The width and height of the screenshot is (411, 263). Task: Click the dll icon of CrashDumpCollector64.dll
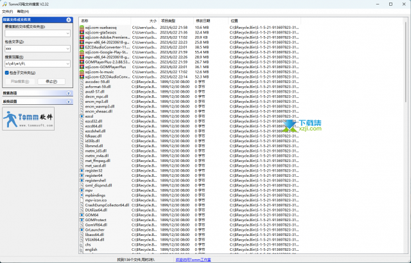pos(82,205)
